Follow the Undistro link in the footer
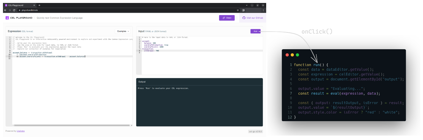The height and width of the screenshot is (140, 423). pyautogui.click(x=21, y=131)
